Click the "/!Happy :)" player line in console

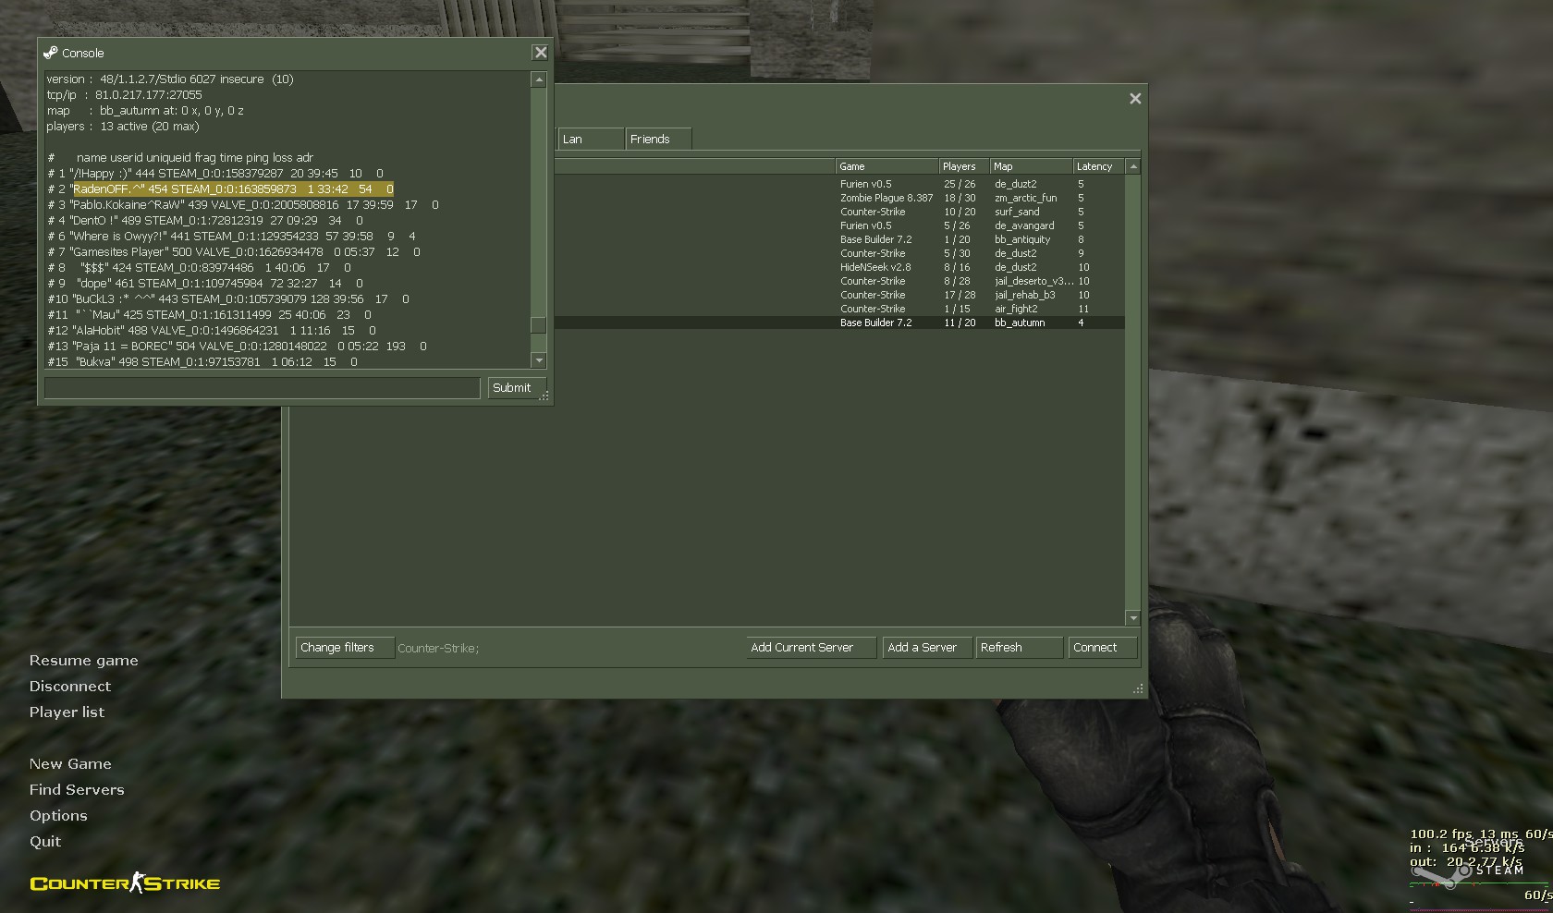point(215,173)
